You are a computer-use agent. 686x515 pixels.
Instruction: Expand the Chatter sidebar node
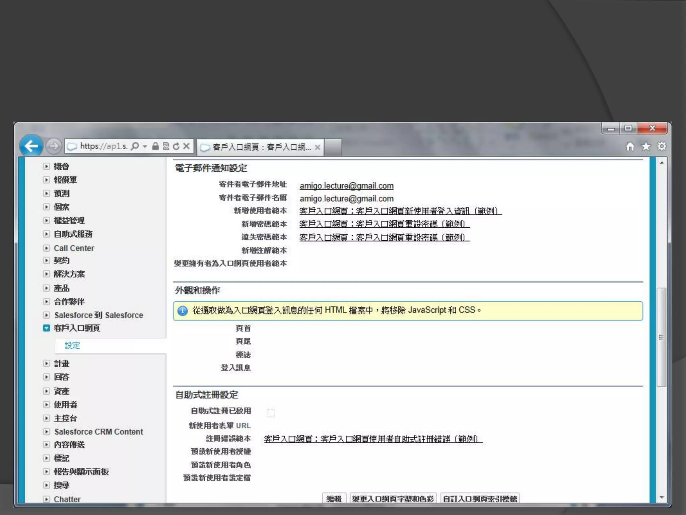(47, 499)
